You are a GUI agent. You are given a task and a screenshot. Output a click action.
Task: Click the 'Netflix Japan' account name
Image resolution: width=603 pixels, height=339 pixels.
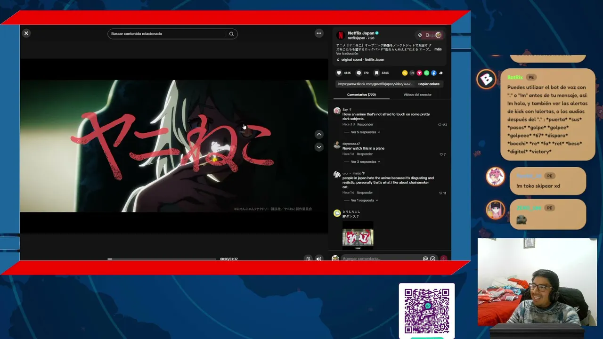[x=361, y=33]
